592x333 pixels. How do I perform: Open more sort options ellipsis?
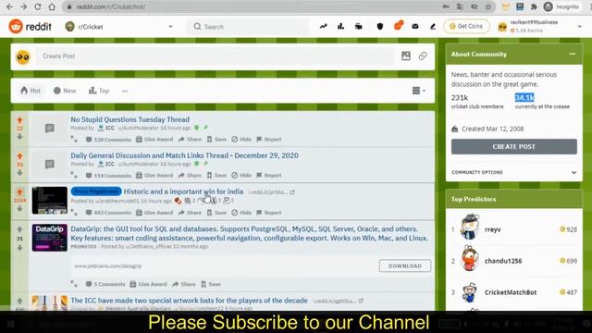(x=125, y=91)
